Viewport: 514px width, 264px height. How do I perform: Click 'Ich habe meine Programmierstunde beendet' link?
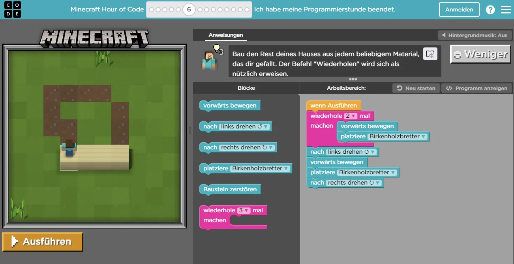(x=325, y=9)
